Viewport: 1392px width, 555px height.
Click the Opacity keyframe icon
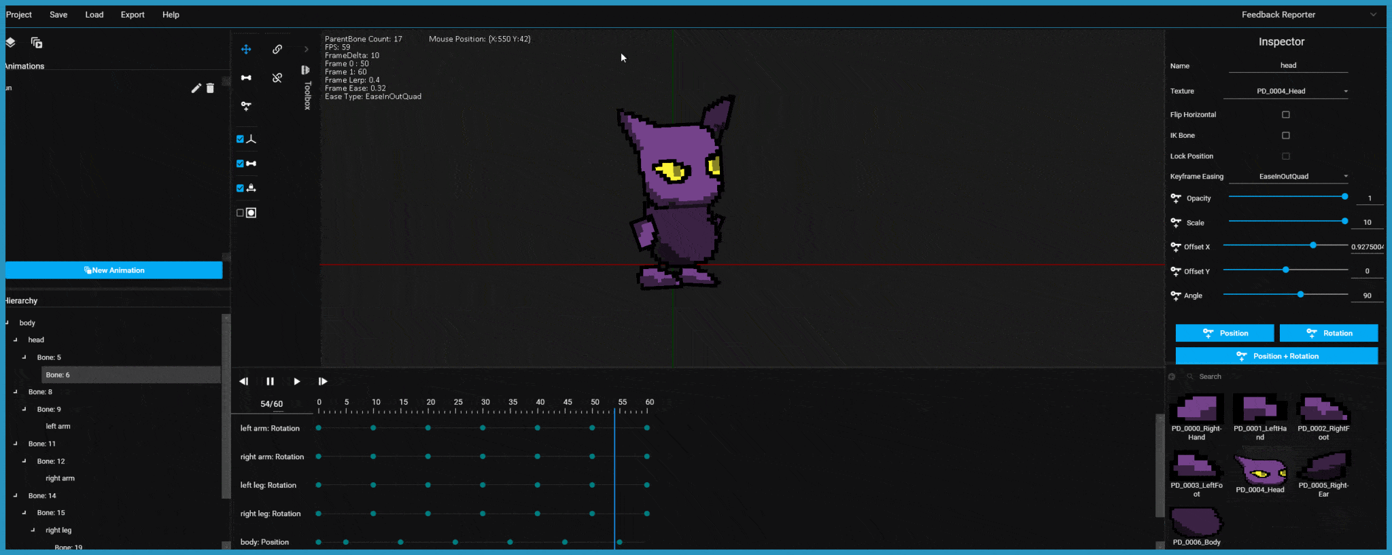pyautogui.click(x=1176, y=198)
